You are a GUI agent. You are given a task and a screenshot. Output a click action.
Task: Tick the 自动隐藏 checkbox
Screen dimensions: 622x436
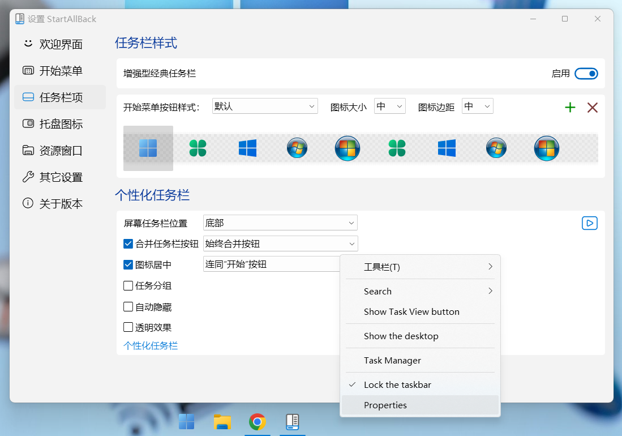(x=128, y=307)
